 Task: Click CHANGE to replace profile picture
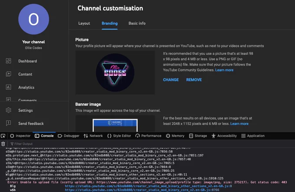171,80
